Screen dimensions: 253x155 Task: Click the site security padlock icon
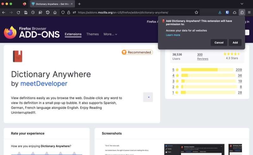tap(69, 12)
